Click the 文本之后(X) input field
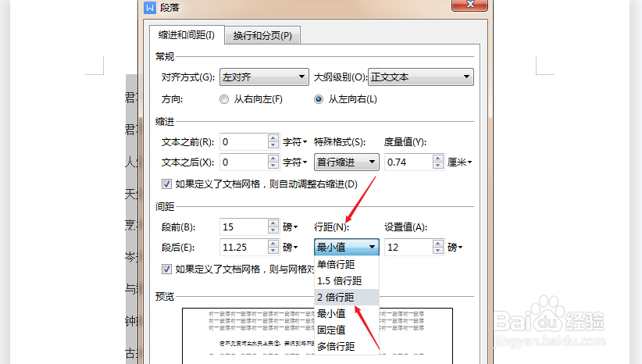Screen dimensions: 642x364 [x=244, y=162]
